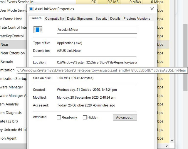Open the Advanced attributes button

pos(125,117)
